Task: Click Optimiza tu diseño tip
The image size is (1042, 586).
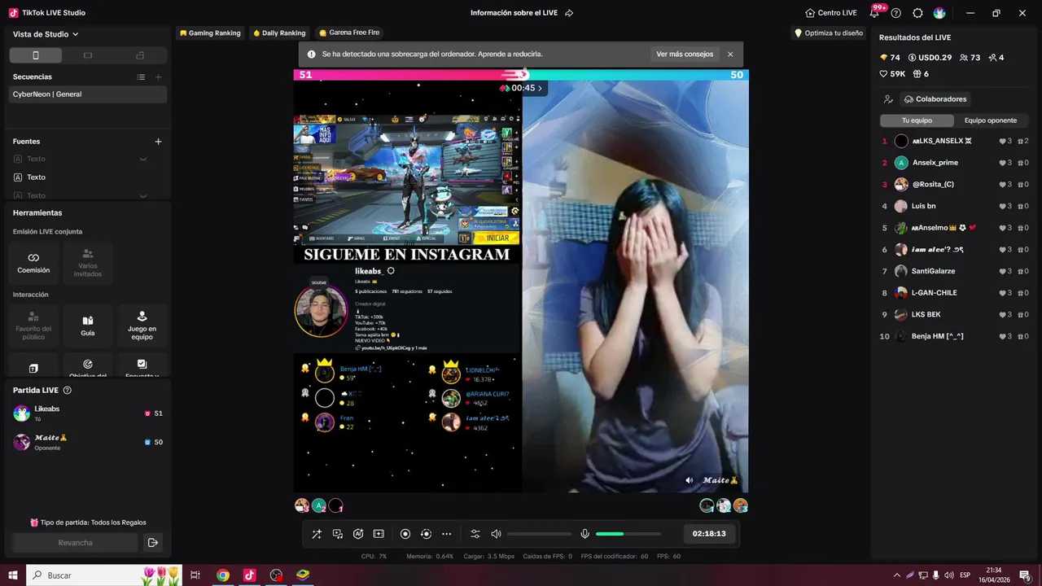Action: 829,33
